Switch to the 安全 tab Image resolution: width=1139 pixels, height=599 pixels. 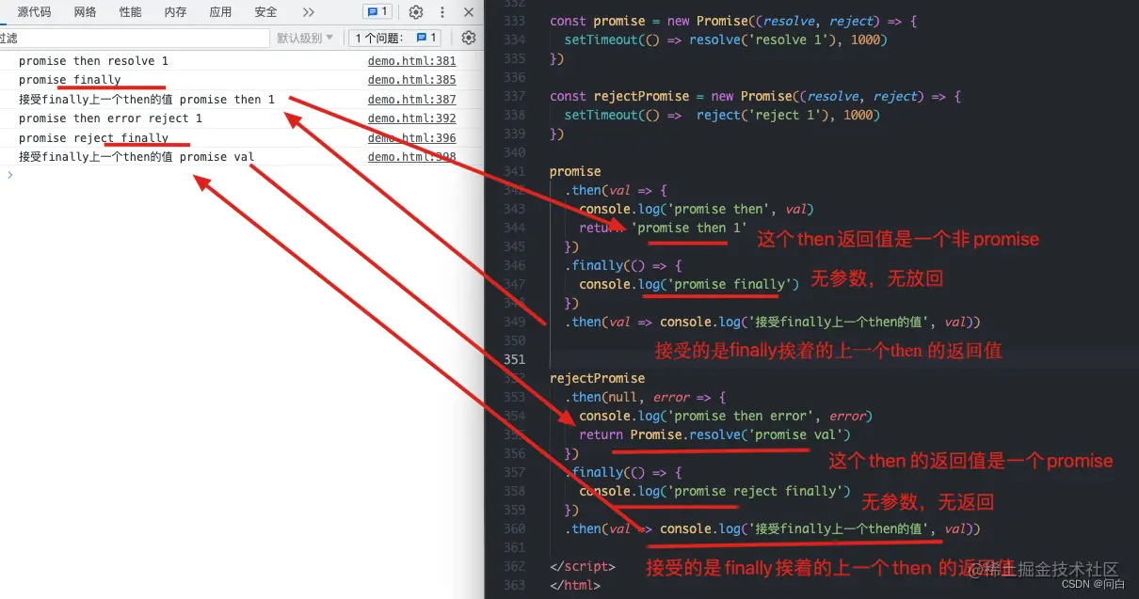point(265,12)
